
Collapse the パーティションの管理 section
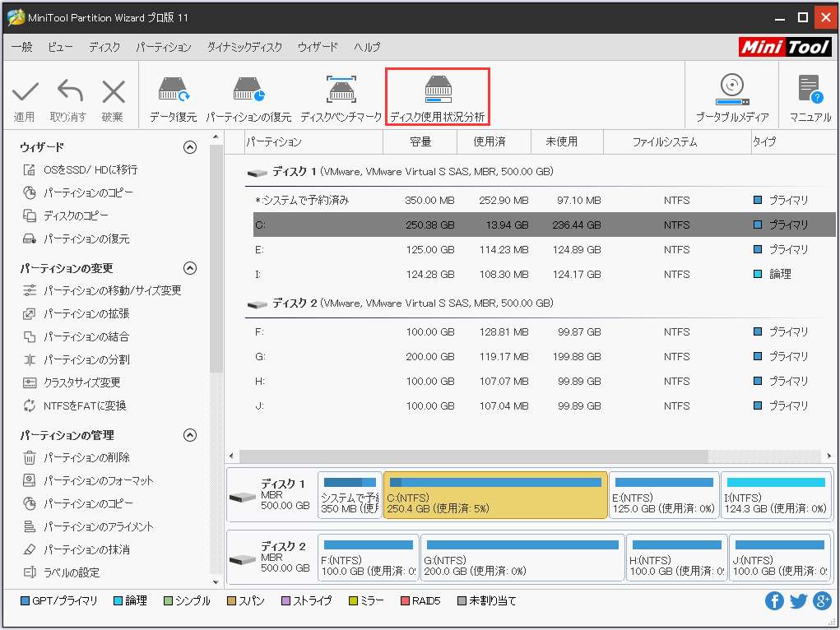coord(190,435)
